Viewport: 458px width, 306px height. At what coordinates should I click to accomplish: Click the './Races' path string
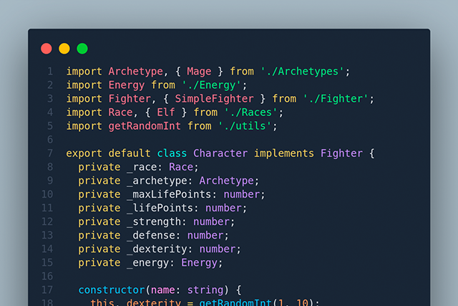250,113
